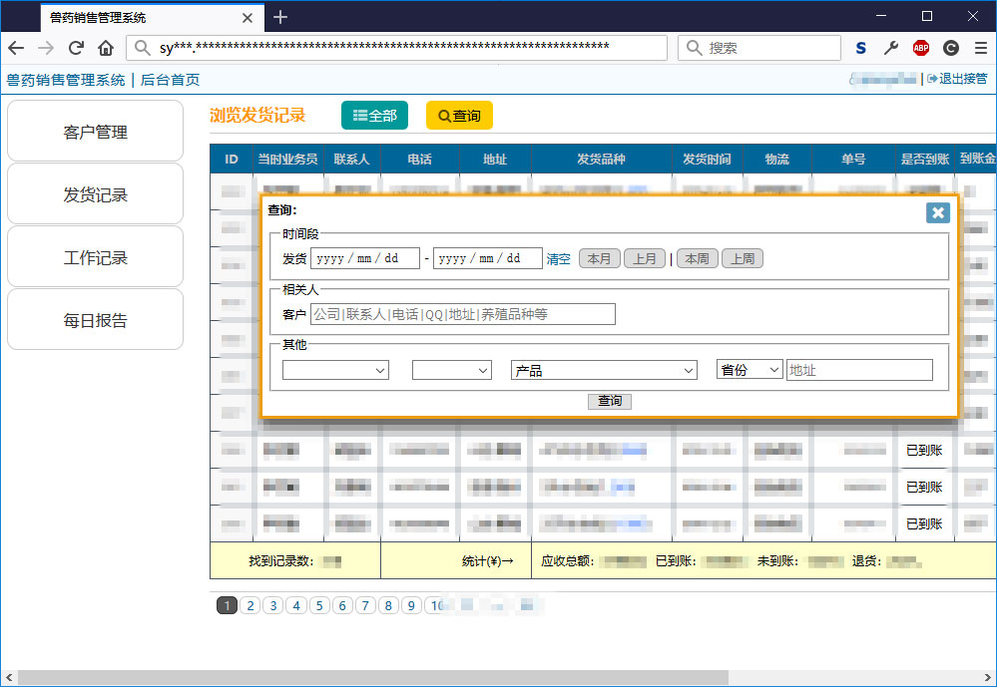Viewport: 997px width, 687px height.
Task: Go to page 6
Action: click(x=342, y=605)
